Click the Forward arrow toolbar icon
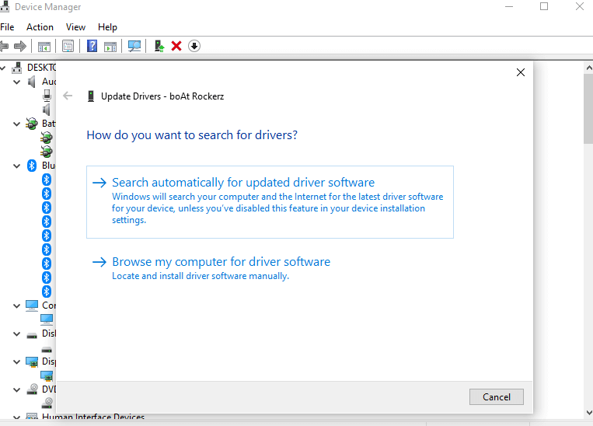This screenshot has width=593, height=426. point(20,46)
